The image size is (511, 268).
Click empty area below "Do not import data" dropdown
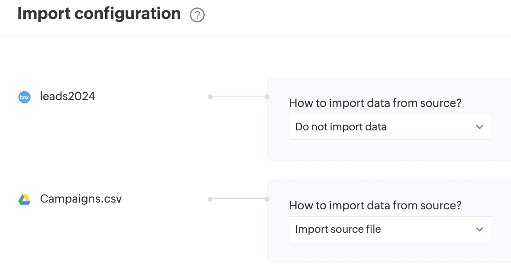click(x=390, y=150)
